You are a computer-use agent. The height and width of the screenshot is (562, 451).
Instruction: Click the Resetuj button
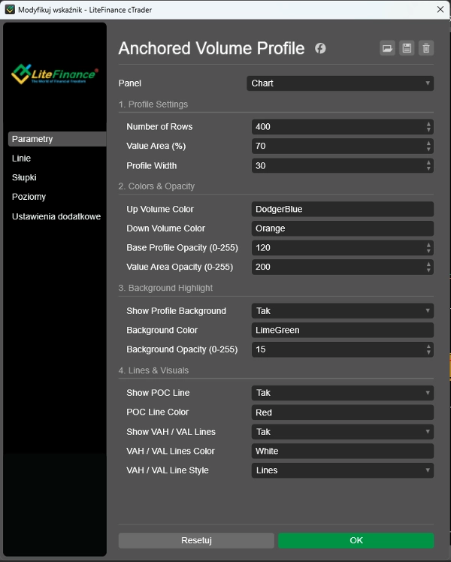(x=196, y=540)
